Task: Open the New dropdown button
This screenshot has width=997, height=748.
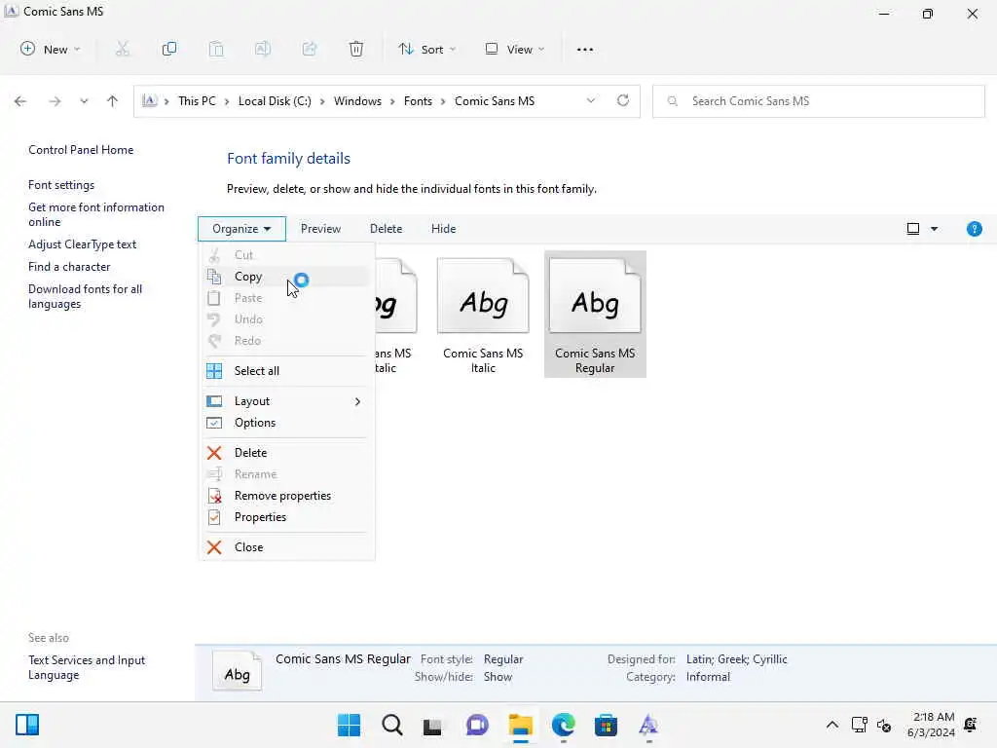Action: pos(51,49)
